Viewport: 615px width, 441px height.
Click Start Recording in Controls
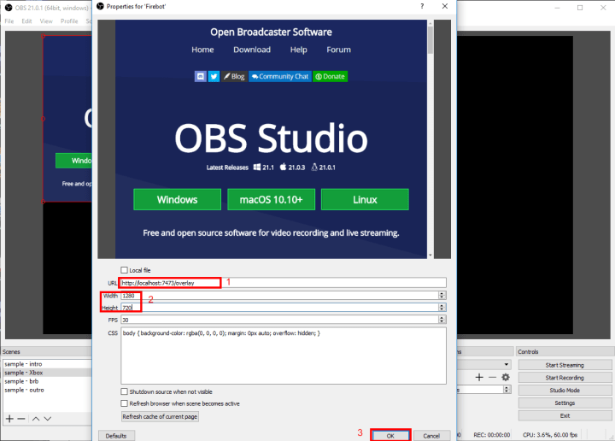point(565,378)
